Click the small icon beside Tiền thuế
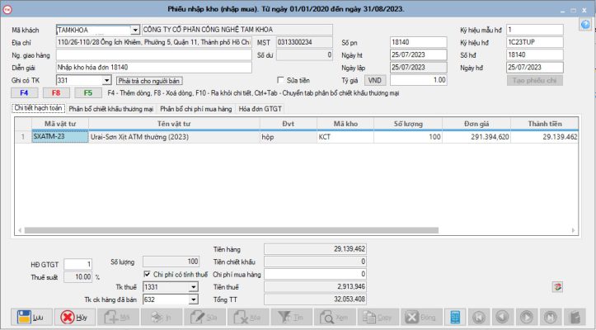 point(557,287)
